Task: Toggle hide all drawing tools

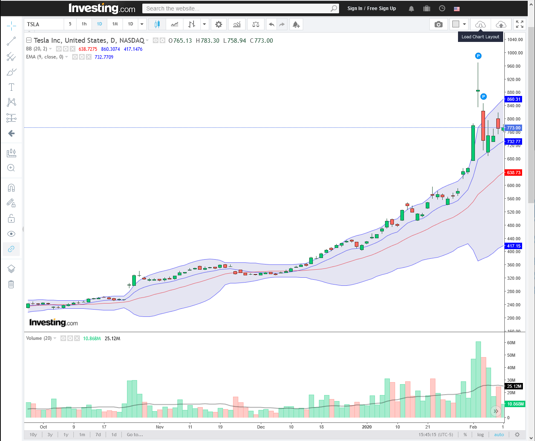Action: pyautogui.click(x=11, y=234)
